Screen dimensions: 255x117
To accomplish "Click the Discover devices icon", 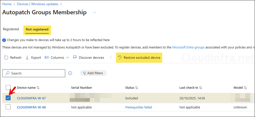I will (75, 57).
